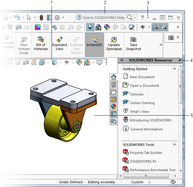Image resolution: width=193 pixels, height=187 pixels.
Task: Take Snapshot of the assembly
Action: pos(133,43)
